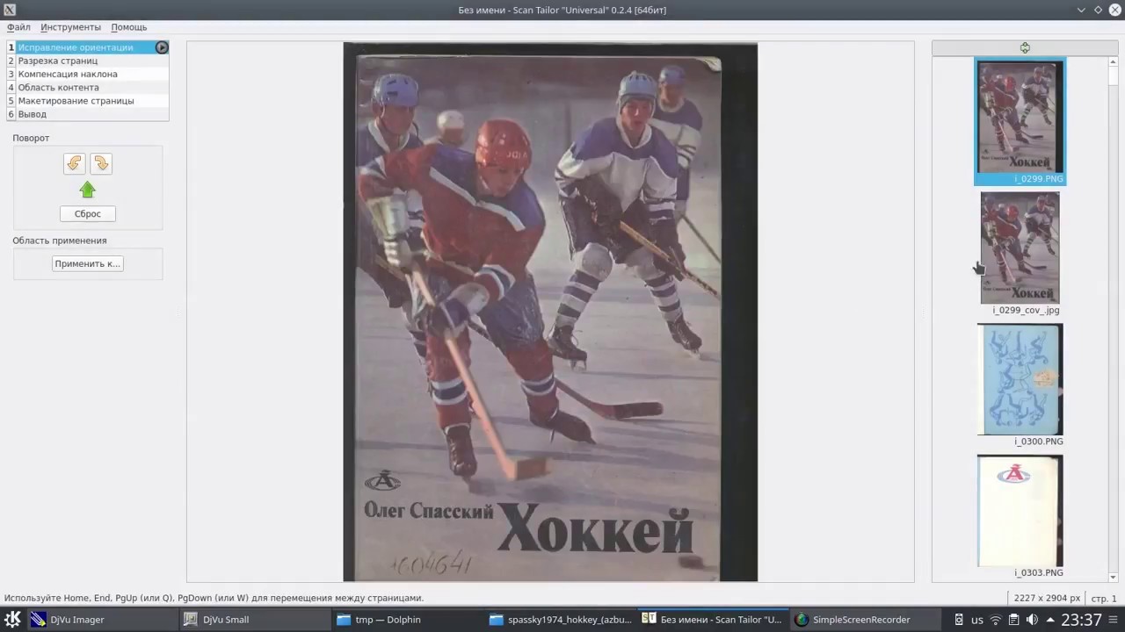Click the green up-arrow orientation indicator
The height and width of the screenshot is (632, 1125).
pyautogui.click(x=87, y=190)
